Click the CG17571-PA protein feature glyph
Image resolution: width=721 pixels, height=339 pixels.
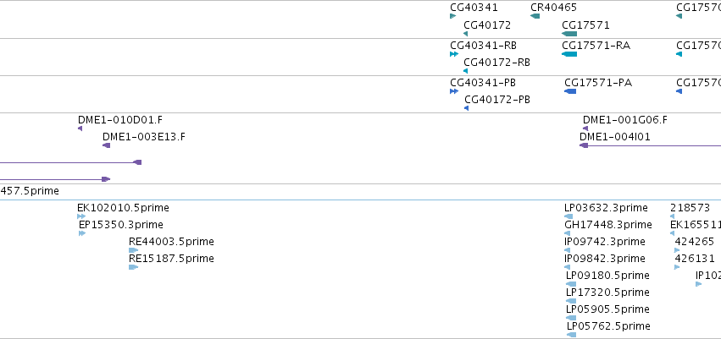570,91
